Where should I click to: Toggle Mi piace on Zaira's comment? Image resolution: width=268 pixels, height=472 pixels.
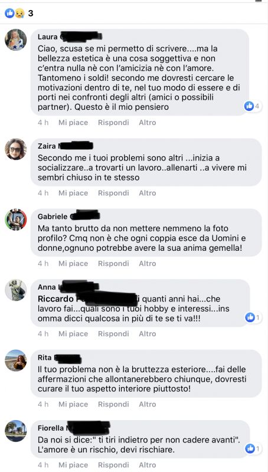click(73, 193)
